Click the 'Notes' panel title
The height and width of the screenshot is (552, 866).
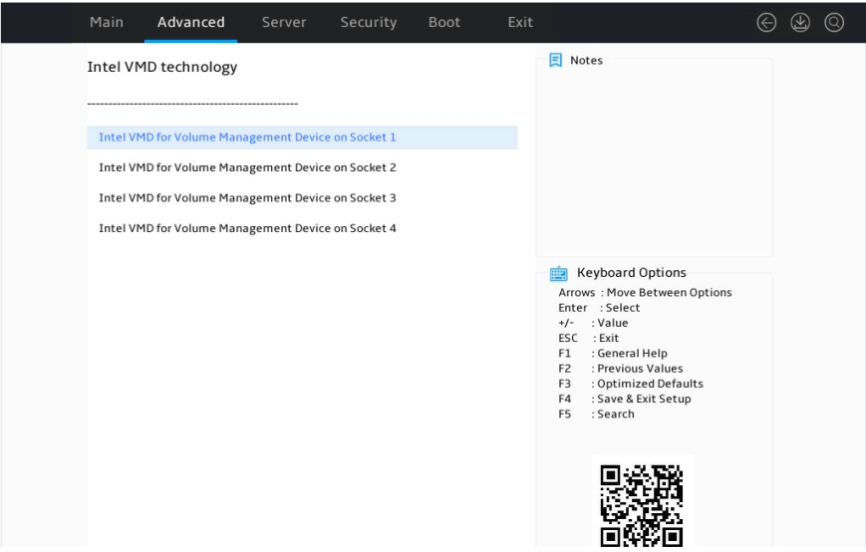click(x=586, y=60)
